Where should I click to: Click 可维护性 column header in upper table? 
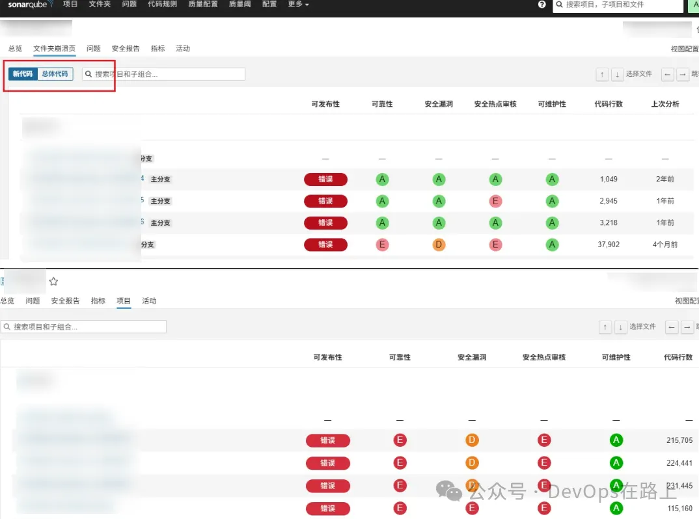(552, 104)
